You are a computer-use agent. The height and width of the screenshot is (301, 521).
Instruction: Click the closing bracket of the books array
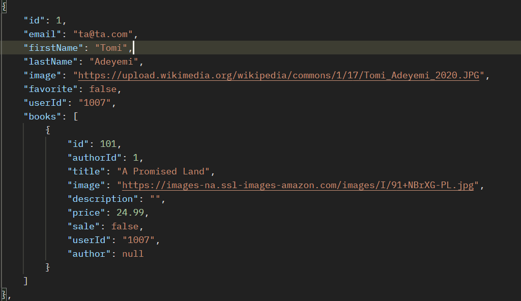click(x=25, y=281)
